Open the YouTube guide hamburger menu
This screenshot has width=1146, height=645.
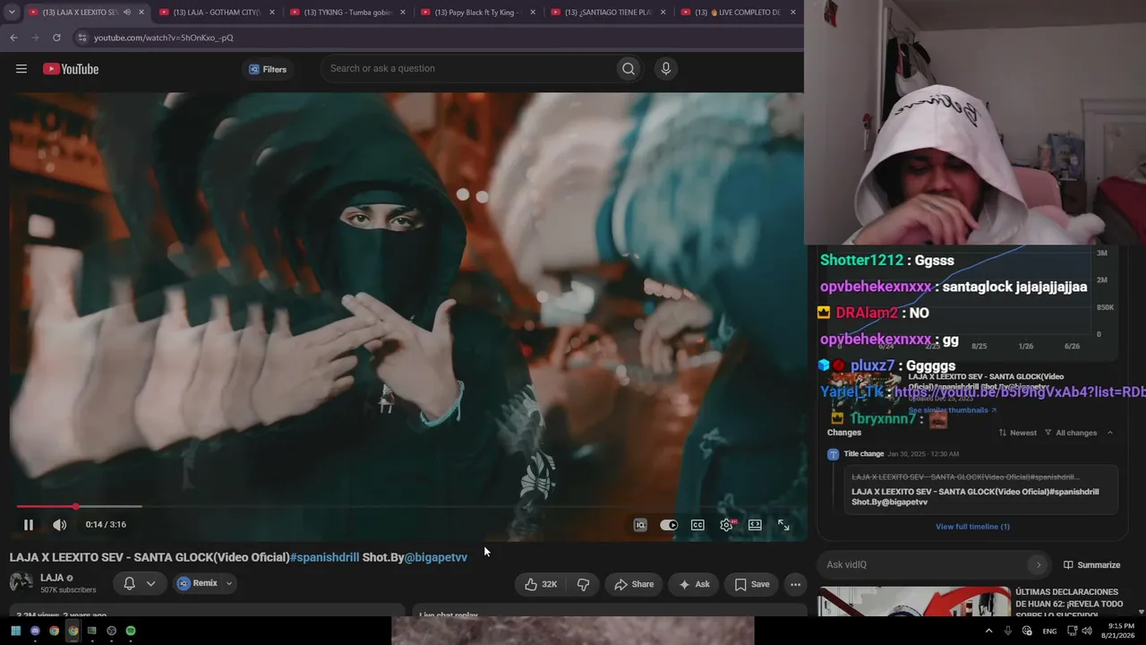(x=21, y=69)
